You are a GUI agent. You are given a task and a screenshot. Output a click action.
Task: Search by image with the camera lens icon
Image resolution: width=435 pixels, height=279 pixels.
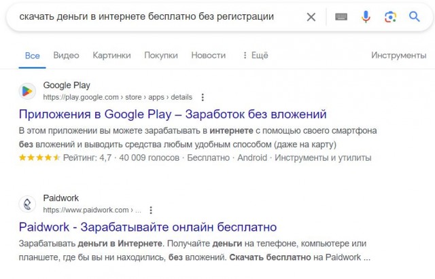pyautogui.click(x=390, y=17)
